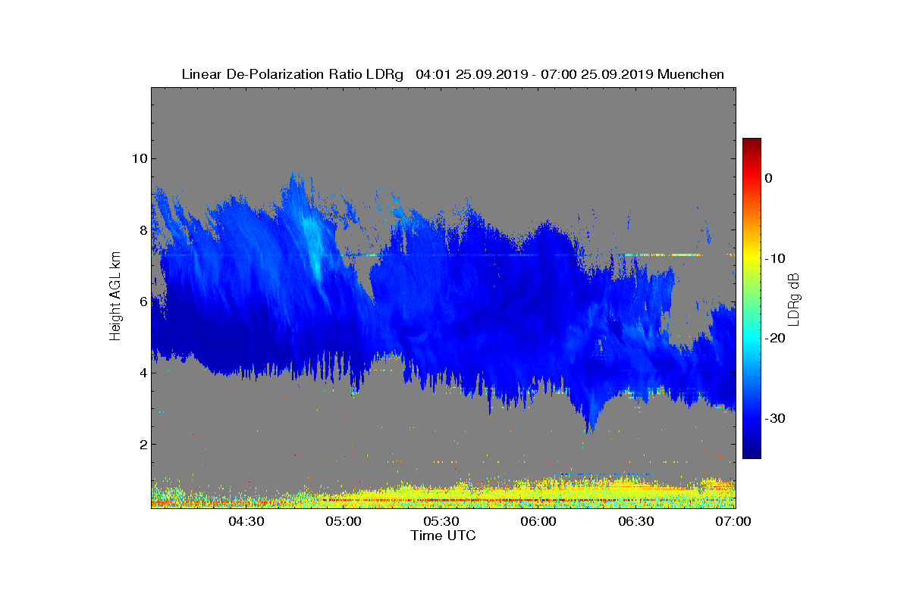910x606 pixels.
Task: Click the height tick label 10
Action: (x=138, y=158)
